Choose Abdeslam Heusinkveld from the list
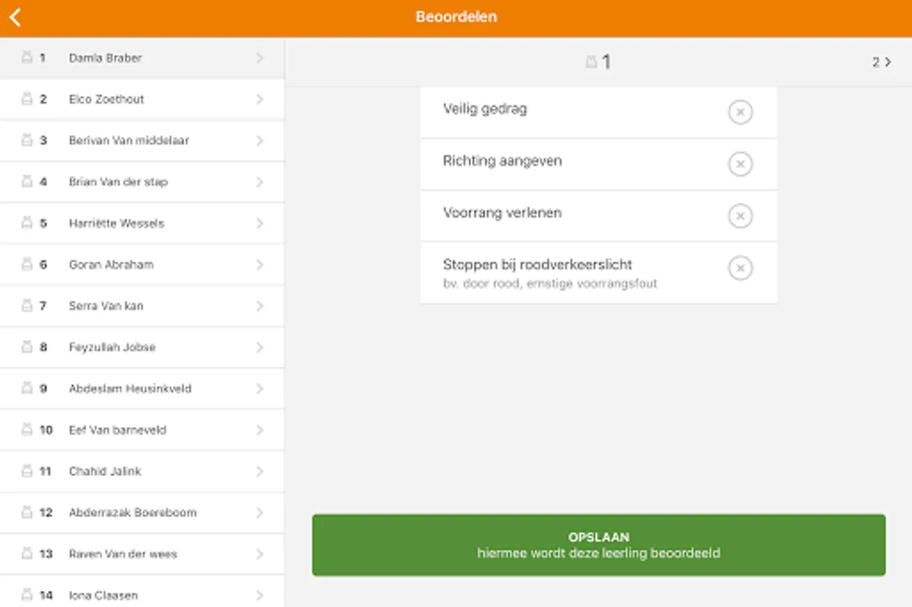 pos(130,388)
